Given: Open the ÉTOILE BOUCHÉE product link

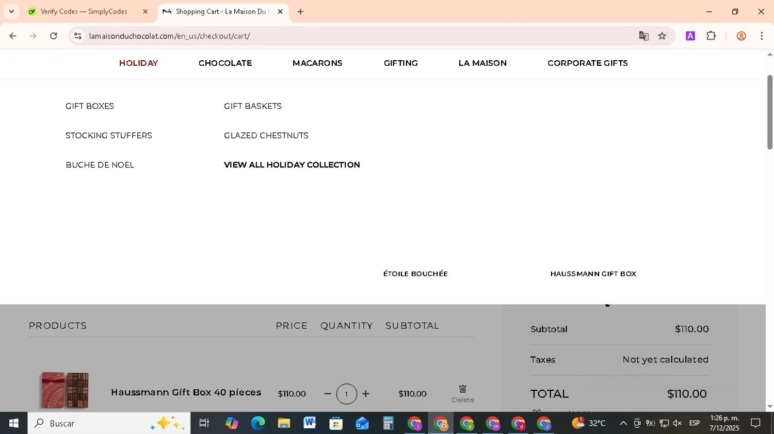Looking at the screenshot, I should [415, 274].
